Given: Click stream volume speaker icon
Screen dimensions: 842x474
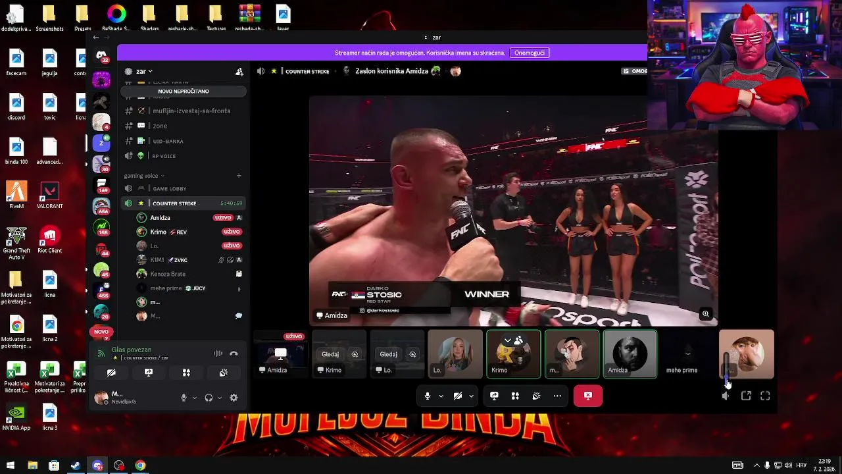Looking at the screenshot, I should 726,396.
